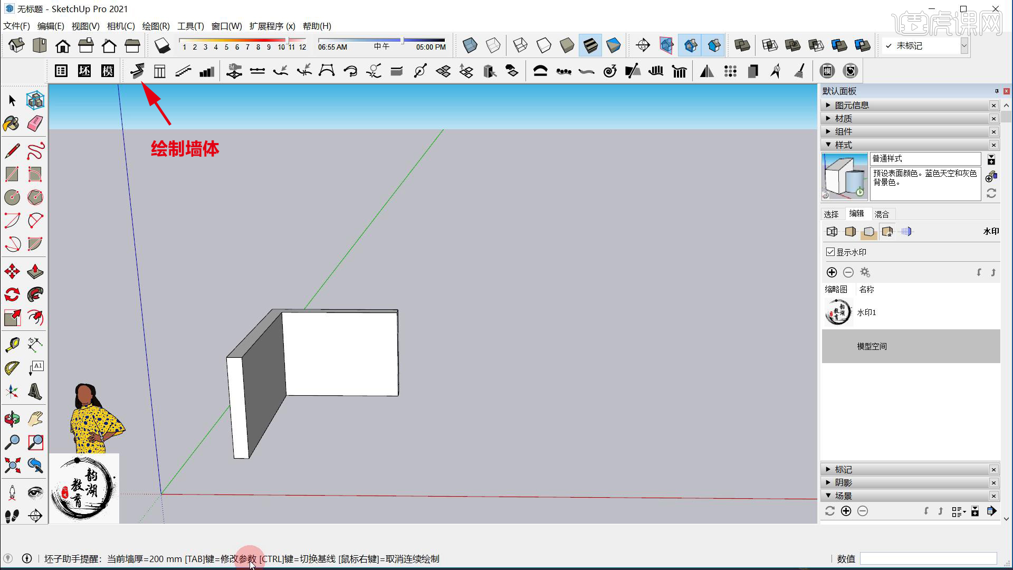Pick the Paint Bucket tool
This screenshot has height=570, width=1013.
point(12,123)
